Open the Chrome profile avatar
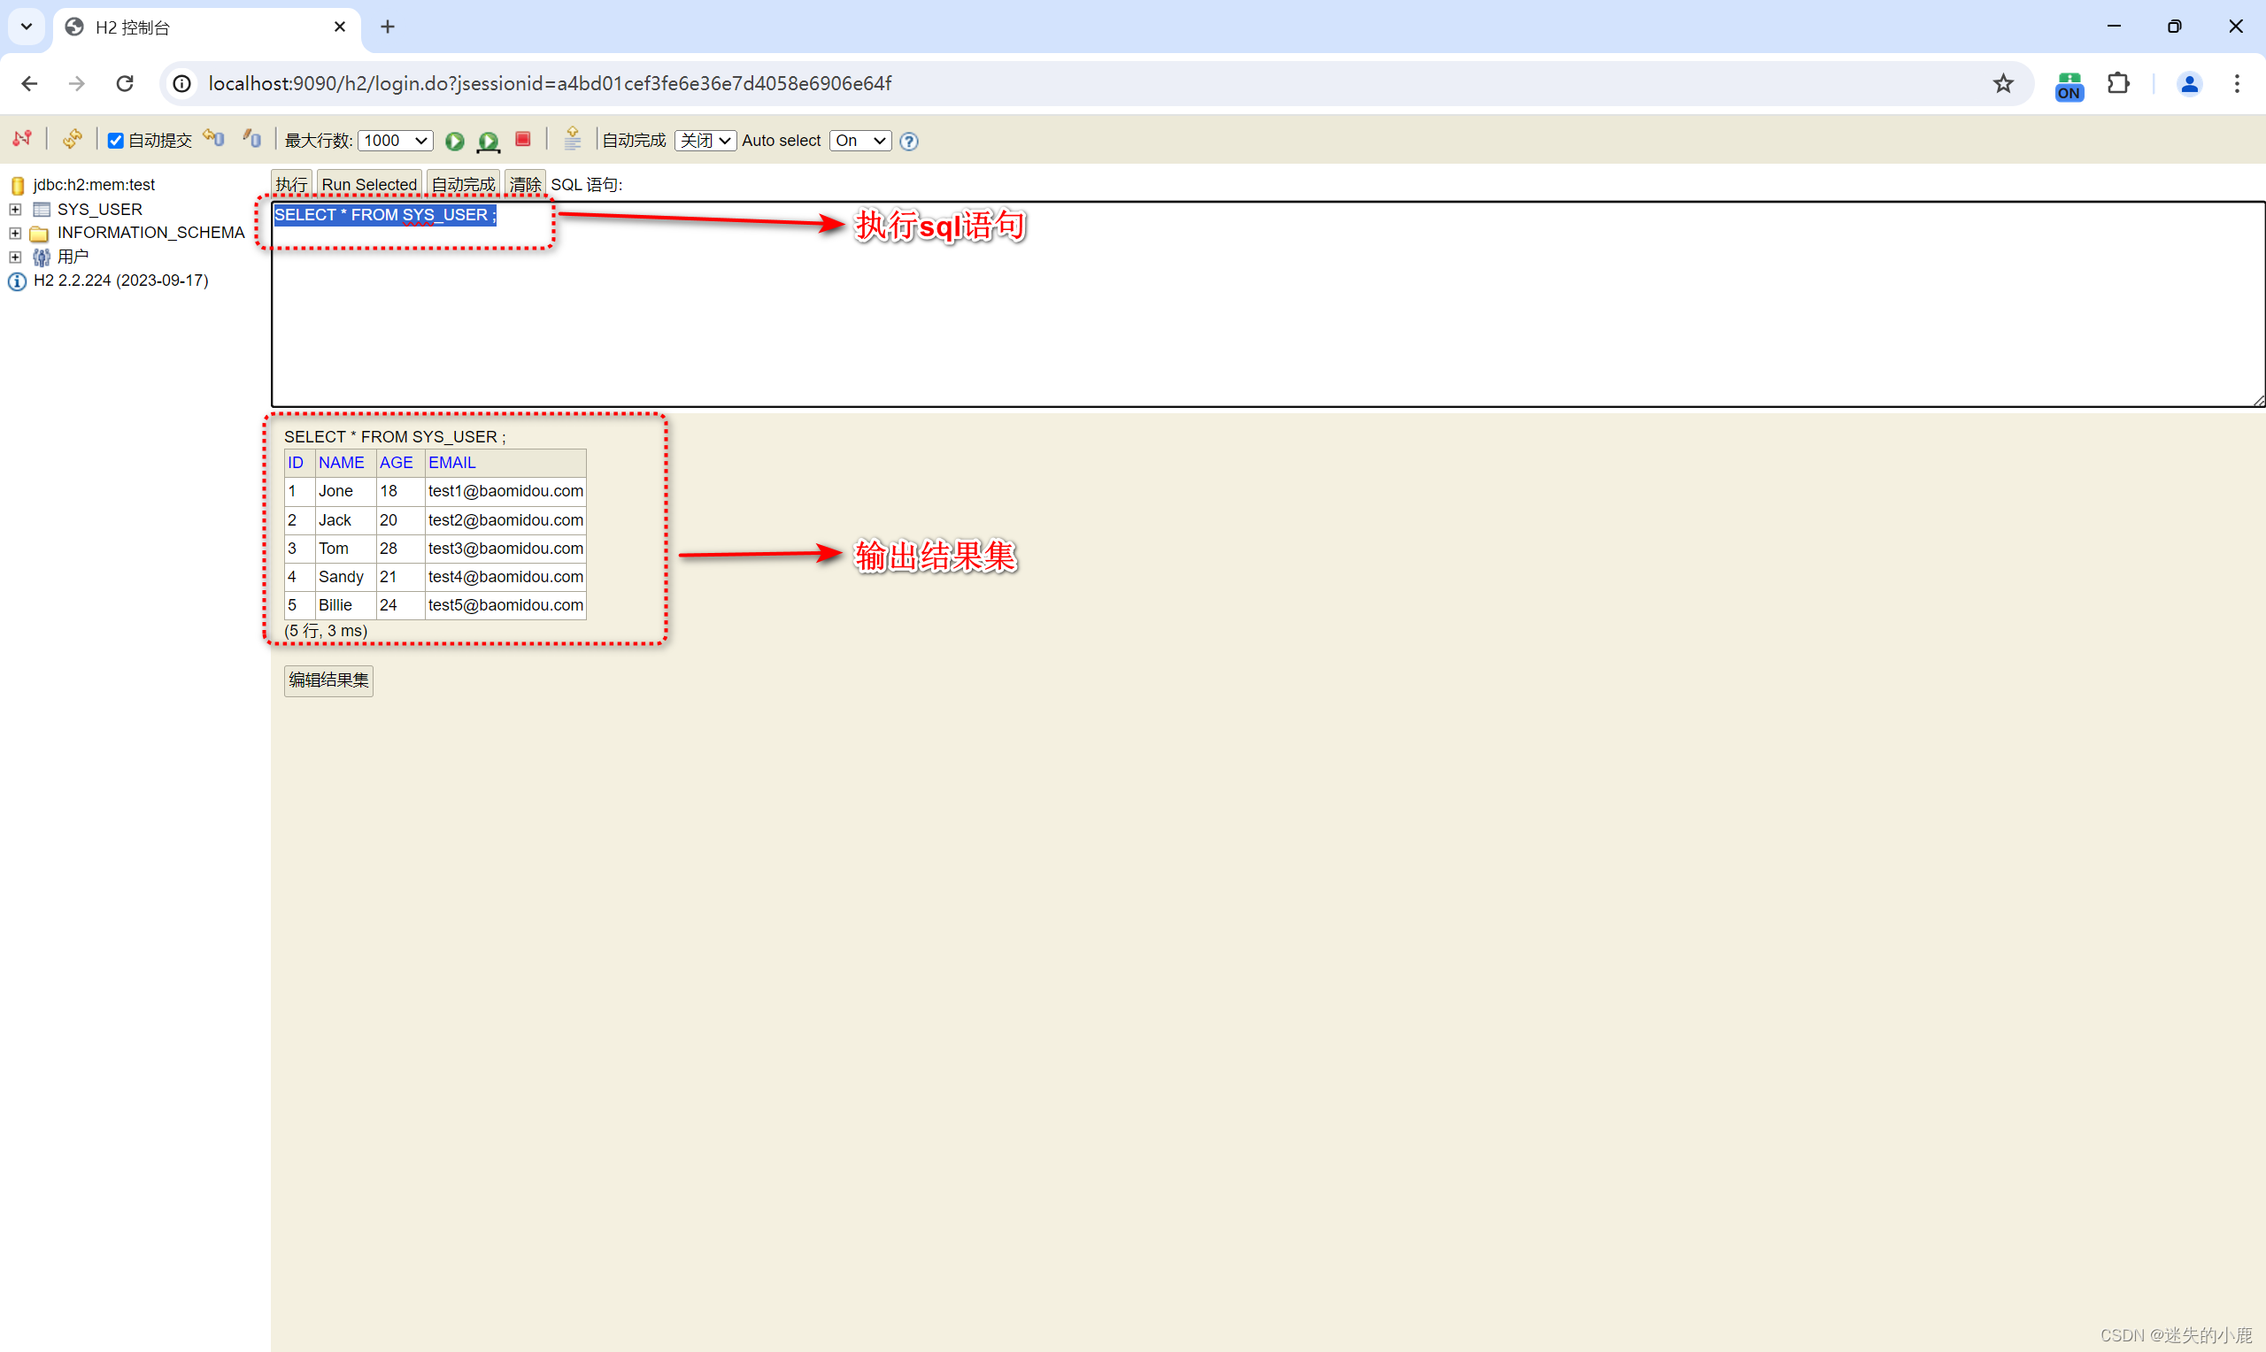This screenshot has width=2266, height=1352. [x=2189, y=83]
